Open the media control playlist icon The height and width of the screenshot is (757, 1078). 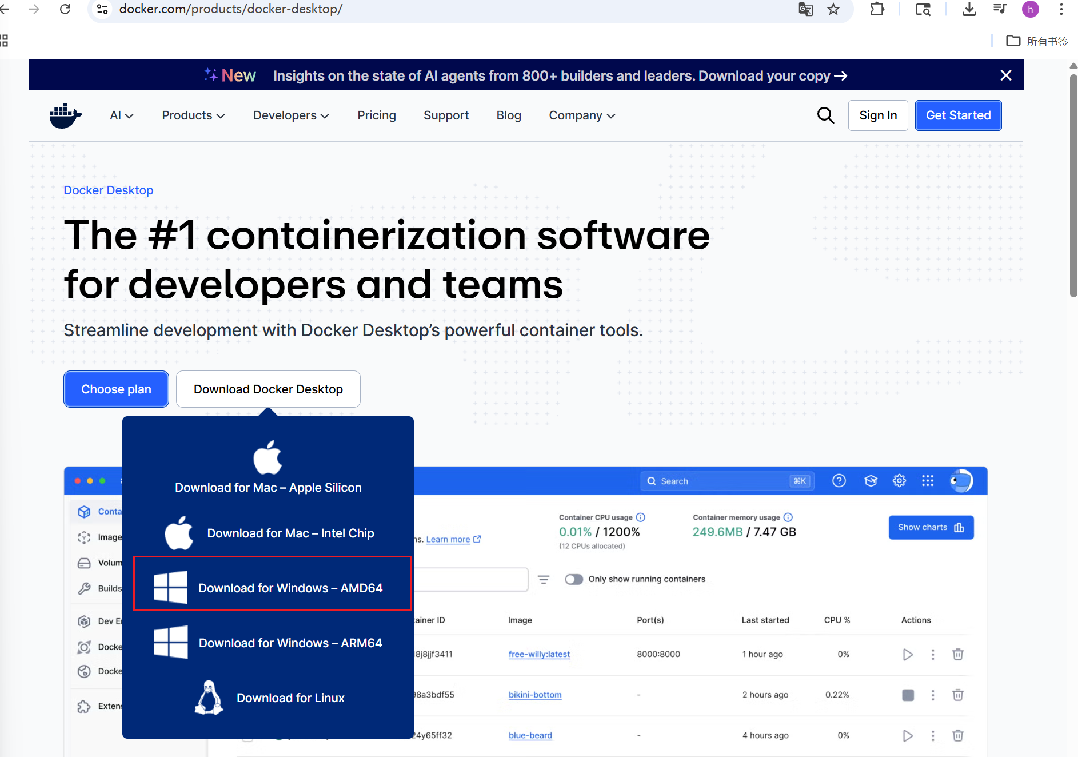(1000, 9)
